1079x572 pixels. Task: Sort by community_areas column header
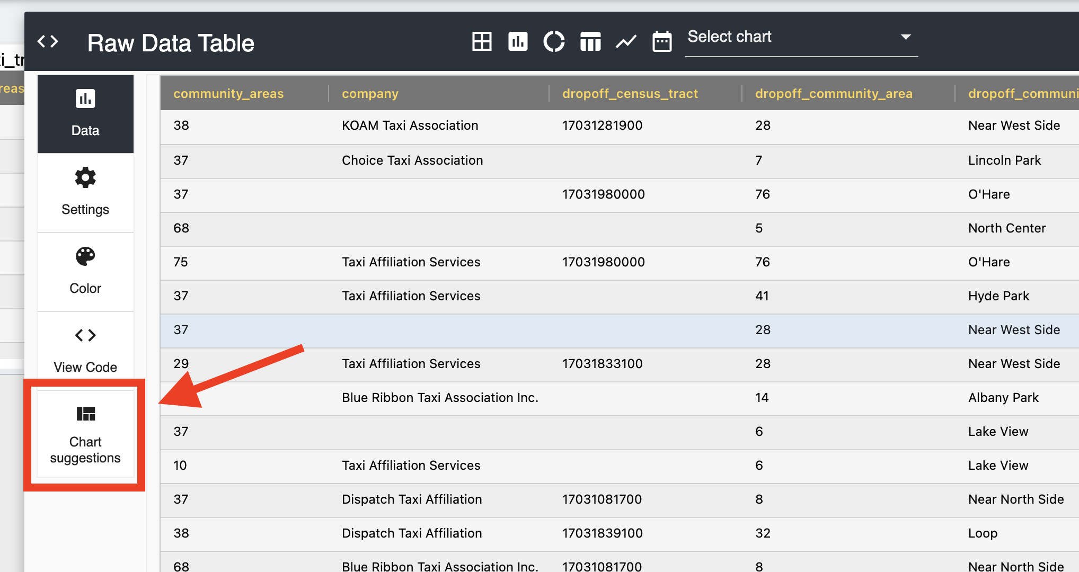coord(228,94)
